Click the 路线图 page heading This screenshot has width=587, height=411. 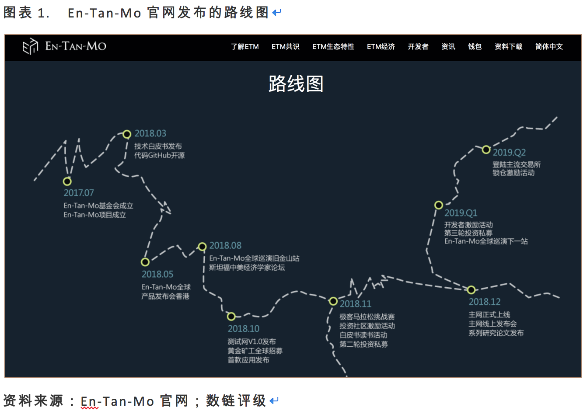(x=296, y=84)
